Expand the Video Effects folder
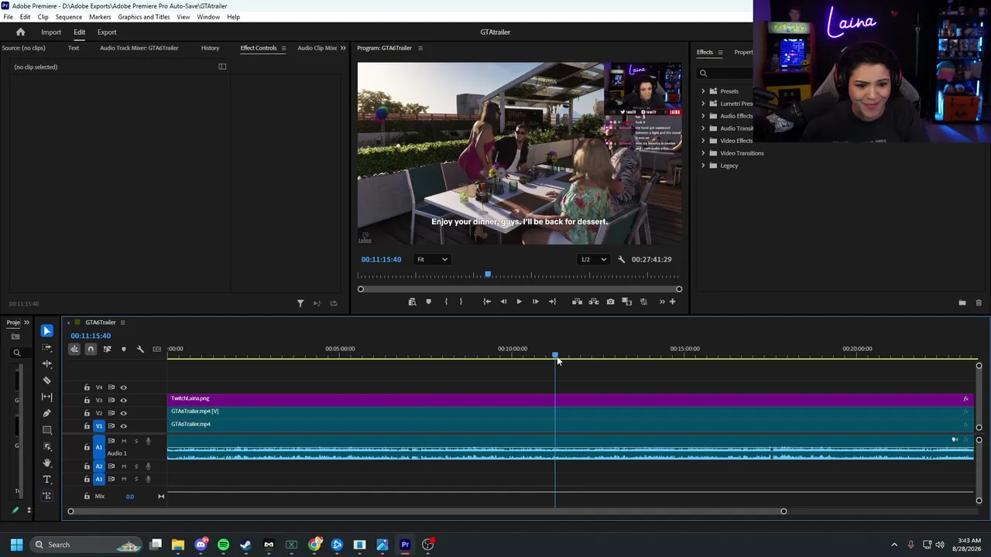 tap(703, 141)
